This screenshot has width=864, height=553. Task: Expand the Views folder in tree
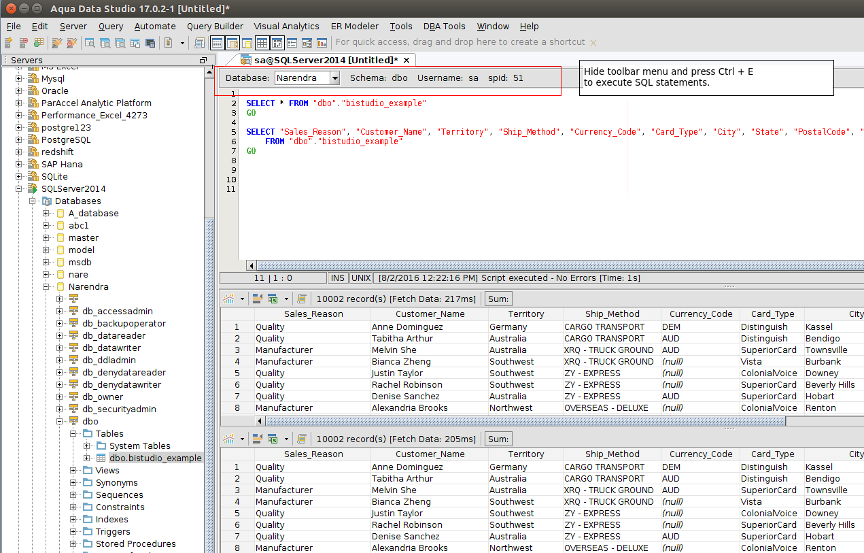pos(74,471)
